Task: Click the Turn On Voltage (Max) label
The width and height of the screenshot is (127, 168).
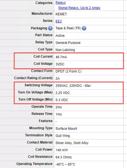Action: click(35, 92)
